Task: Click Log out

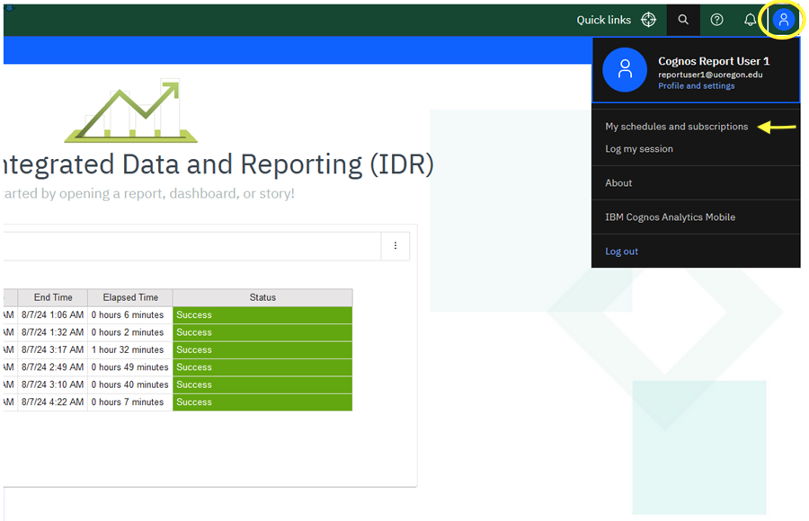Action: (621, 252)
